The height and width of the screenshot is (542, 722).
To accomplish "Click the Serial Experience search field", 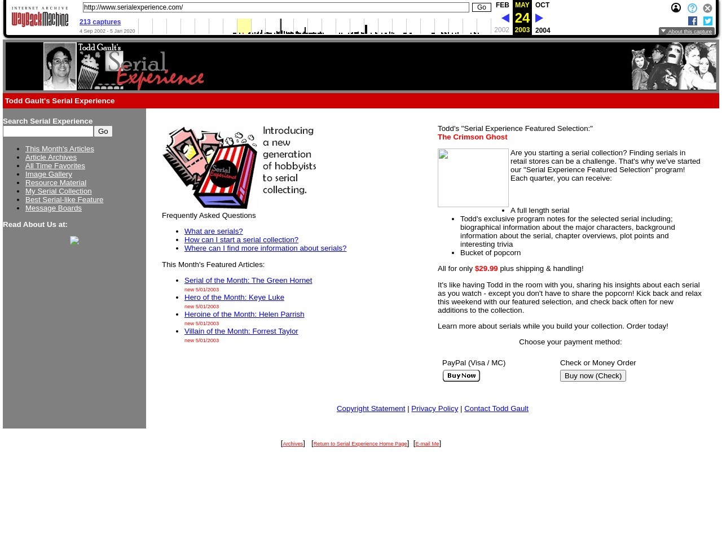I will 48,132.
